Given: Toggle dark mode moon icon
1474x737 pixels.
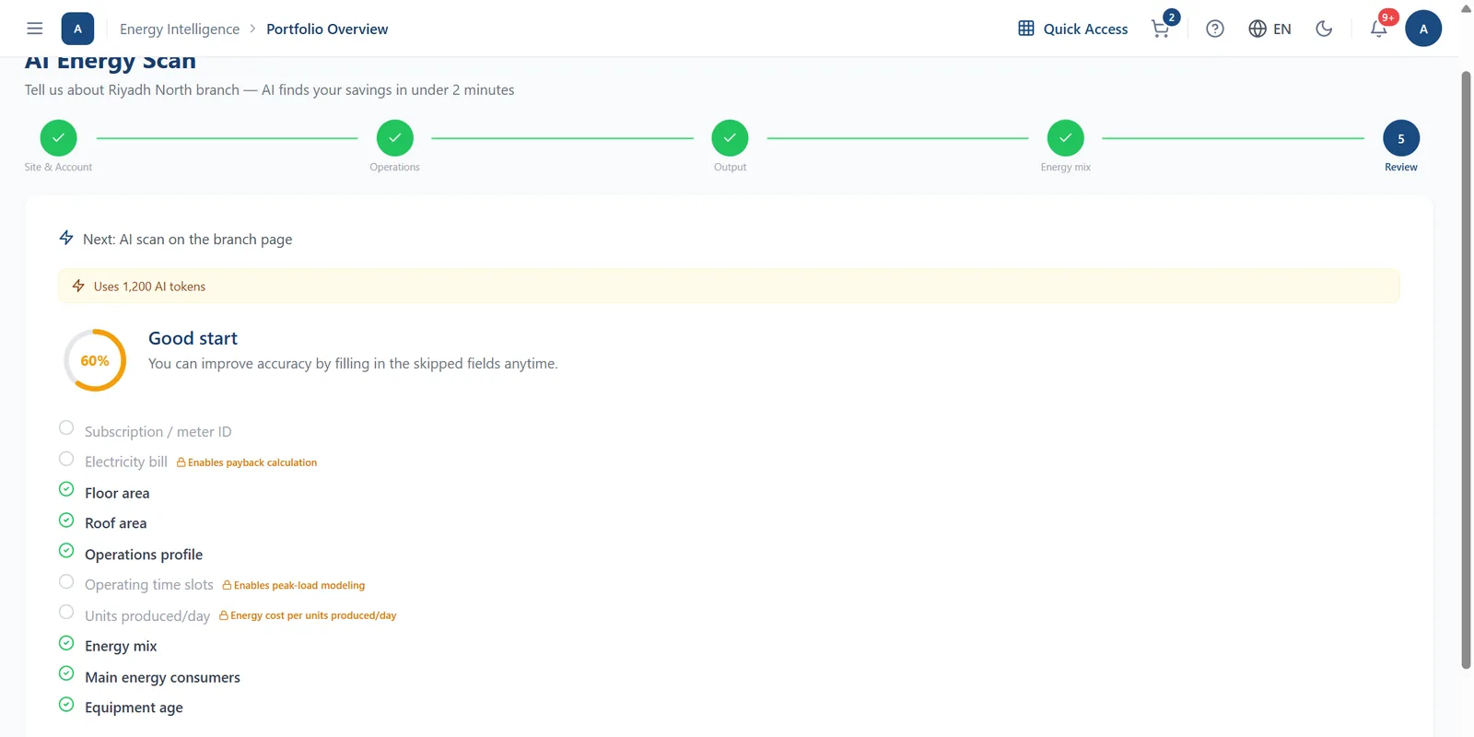Looking at the screenshot, I should click(1324, 29).
